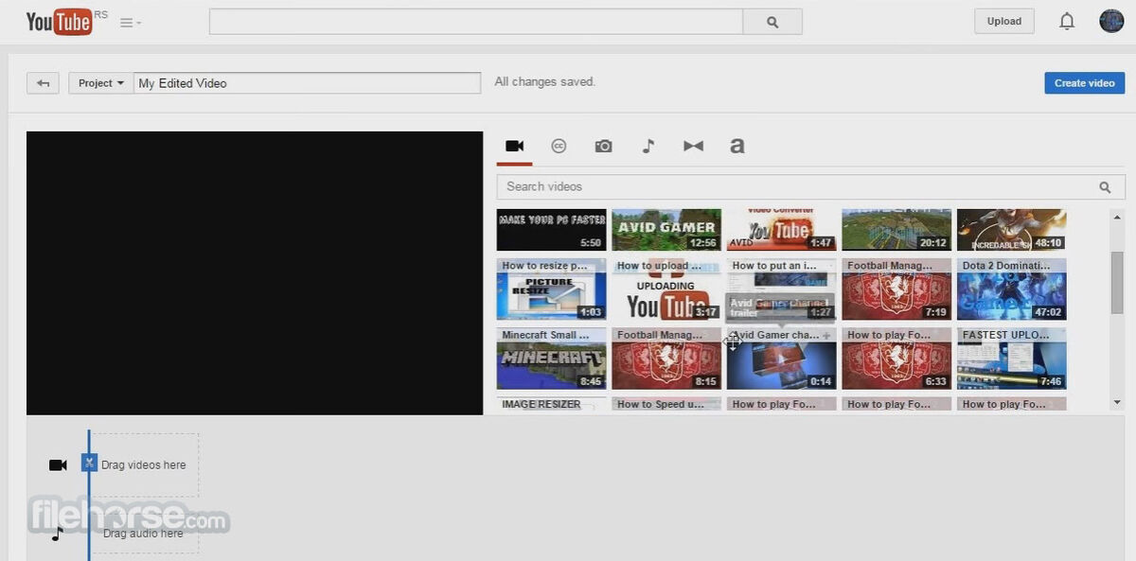Click the YouTube search magnifier button
Viewport: 1136px width, 561px height.
point(772,22)
